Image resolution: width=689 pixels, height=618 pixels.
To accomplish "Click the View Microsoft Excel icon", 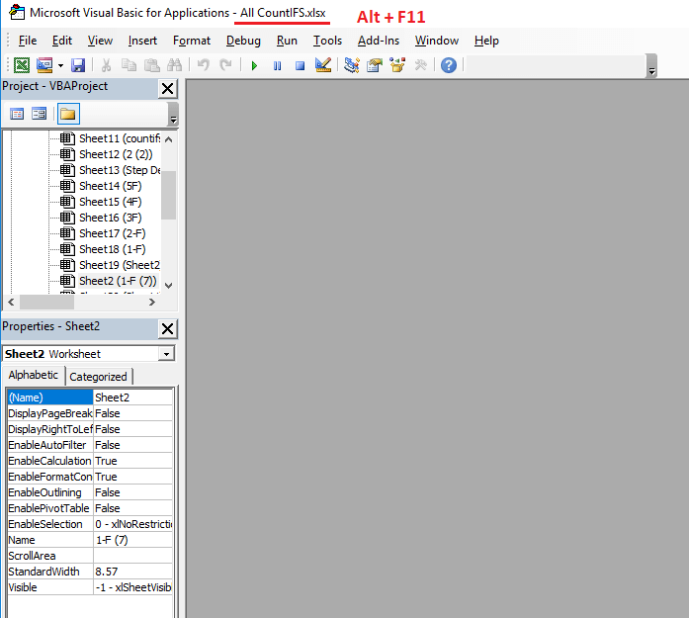I will pyautogui.click(x=22, y=65).
